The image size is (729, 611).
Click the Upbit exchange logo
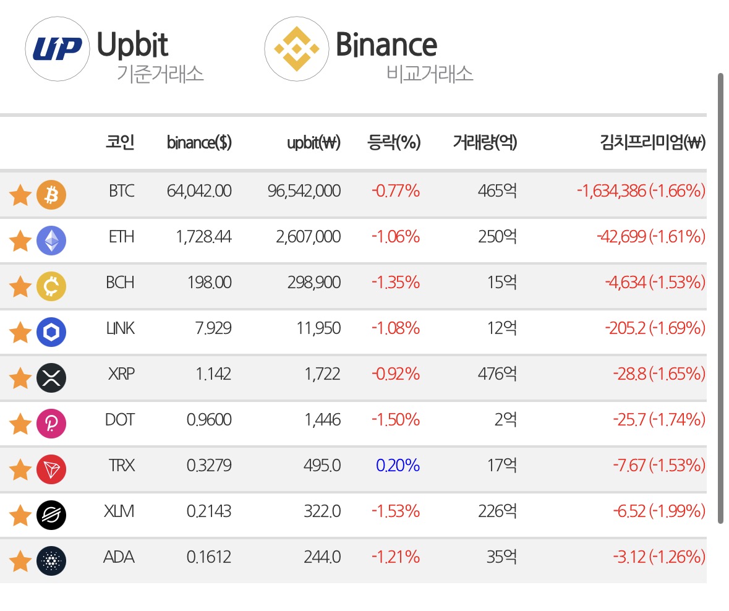coord(57,49)
